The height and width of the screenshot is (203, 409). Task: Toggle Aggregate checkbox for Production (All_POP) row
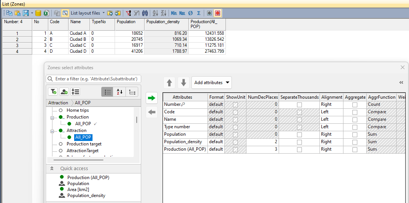point(355,150)
